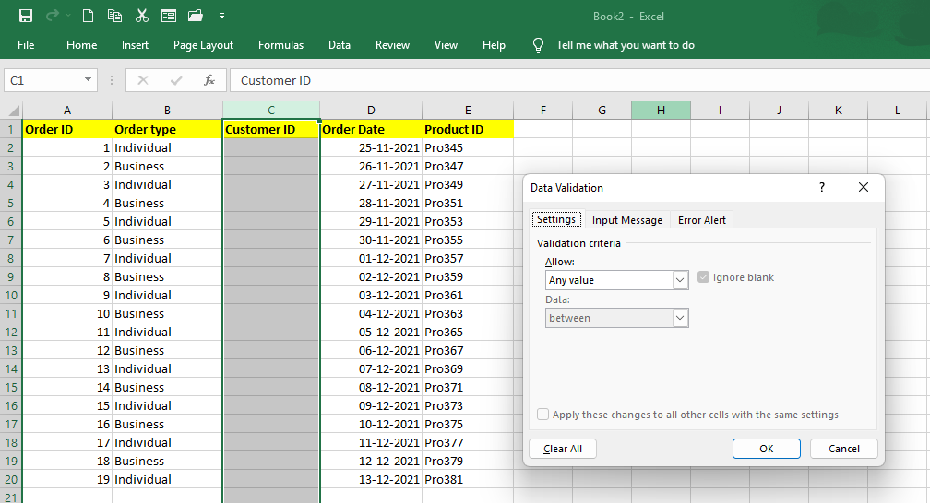
Task: Click the Copy icon in quick access toolbar
Action: 114,16
